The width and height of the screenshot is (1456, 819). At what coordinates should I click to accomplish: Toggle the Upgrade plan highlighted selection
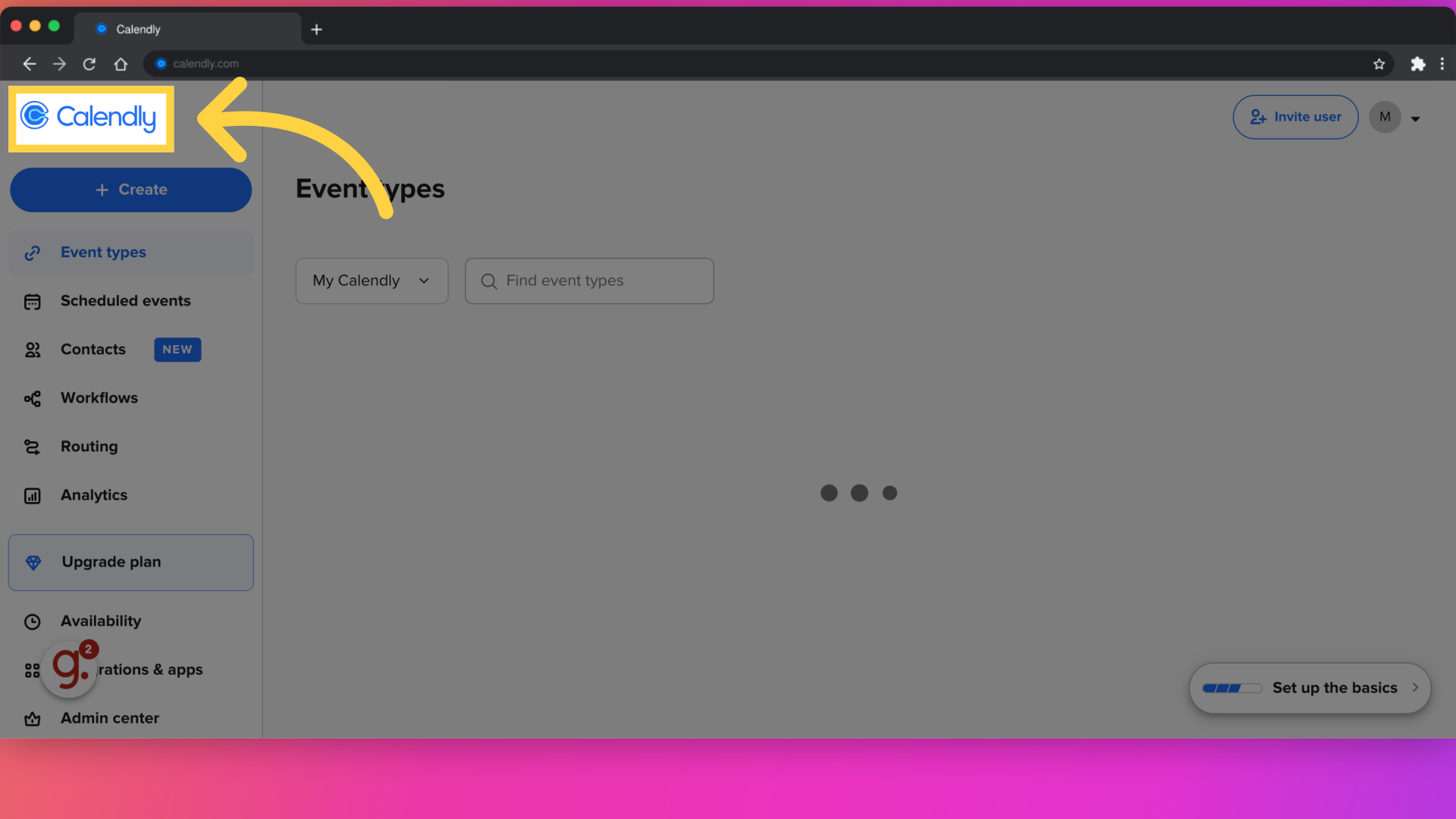click(x=130, y=562)
